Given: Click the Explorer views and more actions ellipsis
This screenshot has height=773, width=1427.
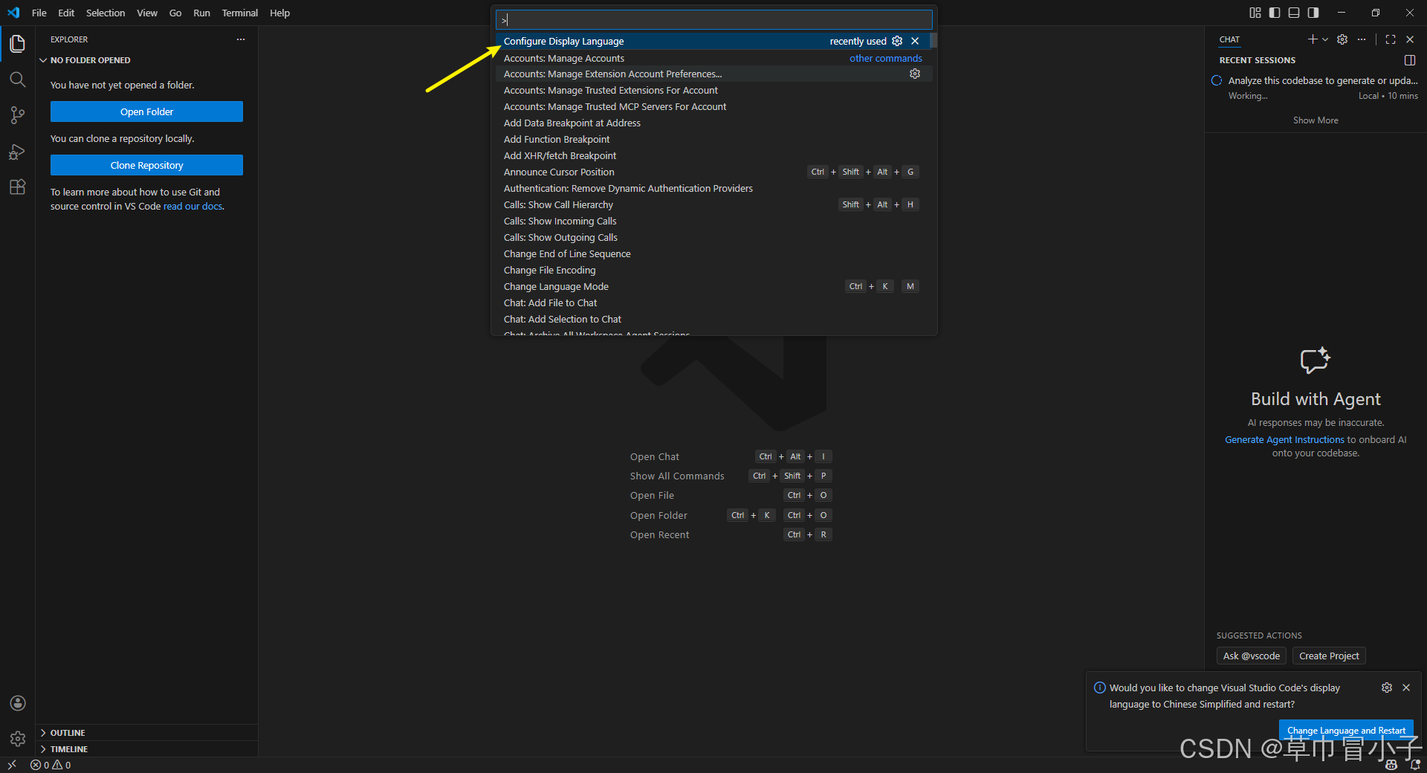Looking at the screenshot, I should click(x=241, y=39).
